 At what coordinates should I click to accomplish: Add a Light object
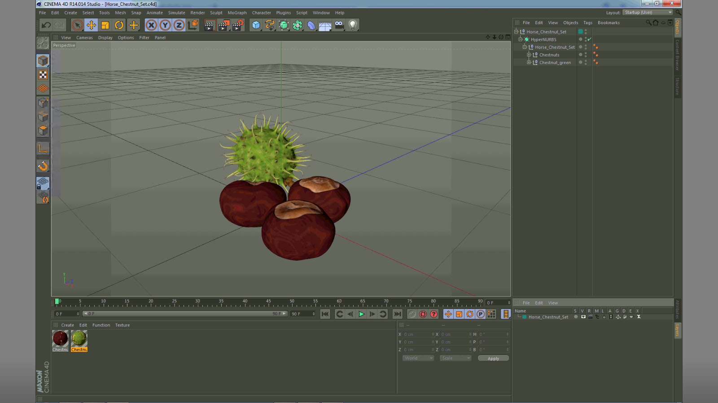coord(353,25)
